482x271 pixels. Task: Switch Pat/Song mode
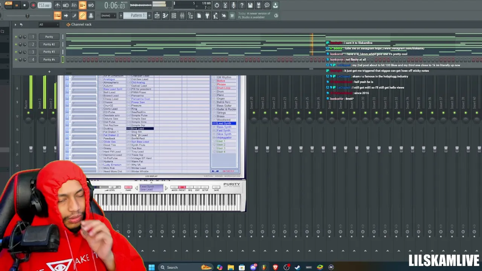pos(9,5)
